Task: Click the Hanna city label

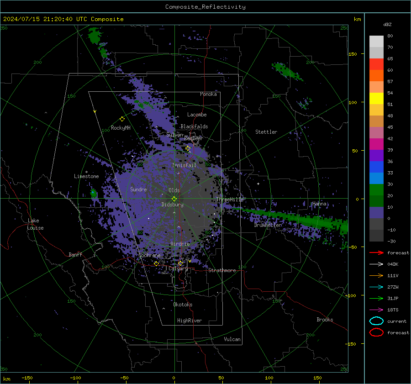Action: point(319,204)
